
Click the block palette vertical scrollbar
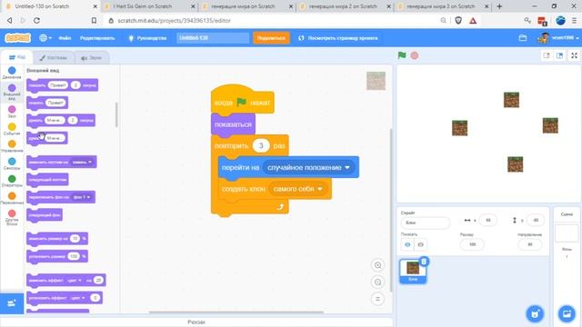point(116,115)
